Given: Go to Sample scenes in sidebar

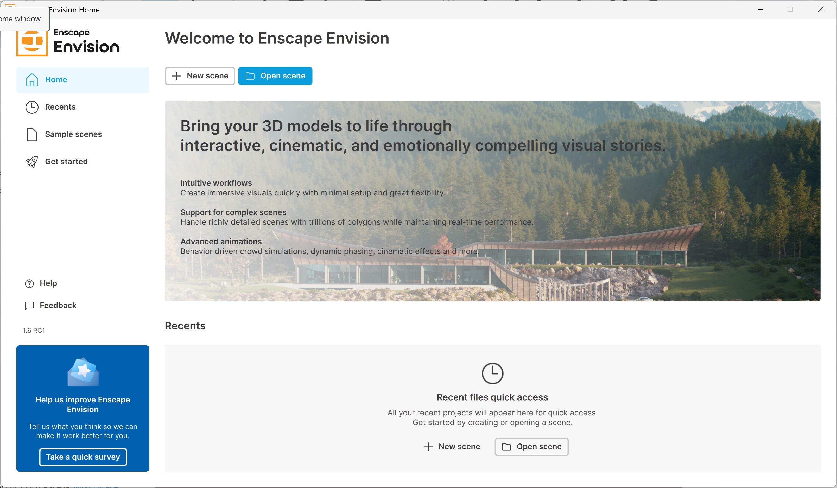Looking at the screenshot, I should pyautogui.click(x=82, y=134).
